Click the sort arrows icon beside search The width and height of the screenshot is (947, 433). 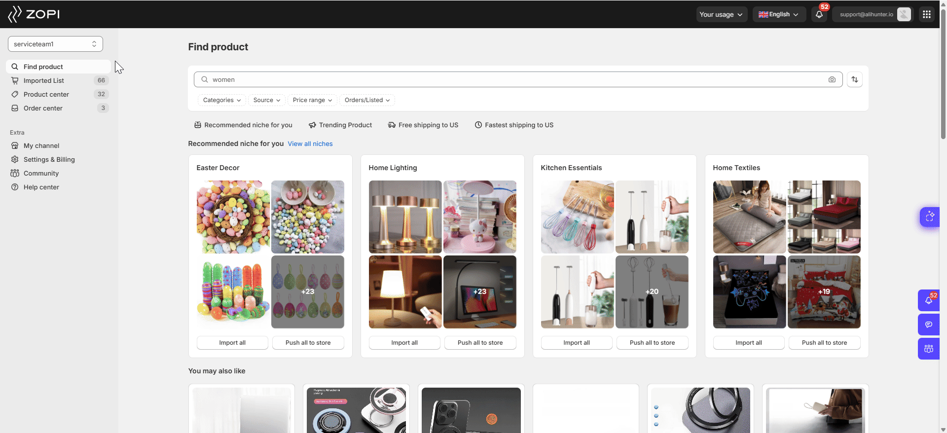855,79
